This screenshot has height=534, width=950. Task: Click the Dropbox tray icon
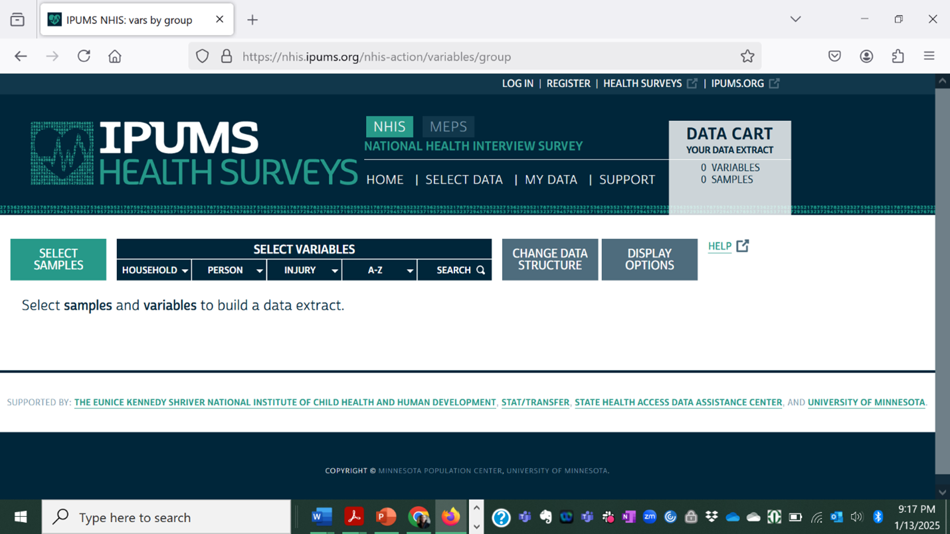pos(712,517)
